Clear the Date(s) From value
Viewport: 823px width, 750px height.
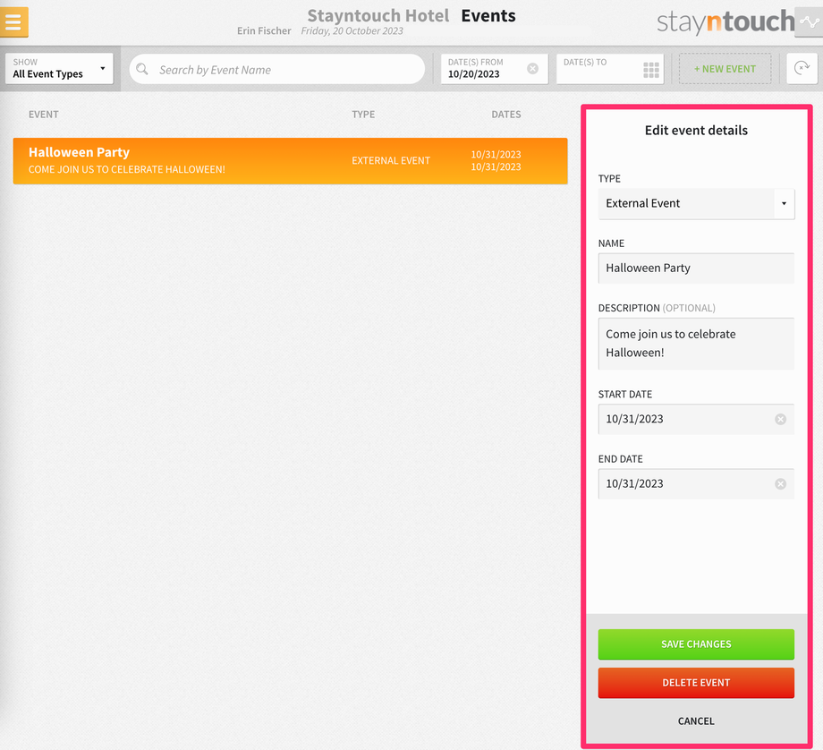coord(532,68)
